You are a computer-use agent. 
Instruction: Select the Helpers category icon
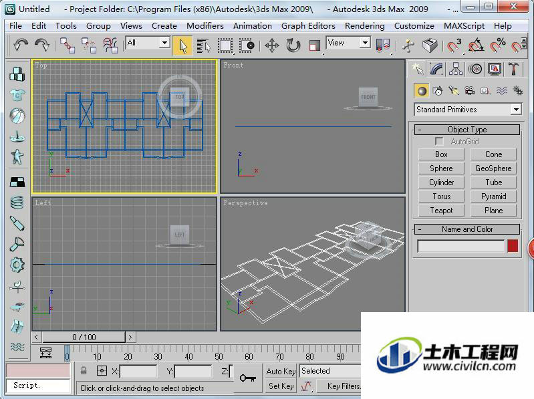(x=486, y=91)
